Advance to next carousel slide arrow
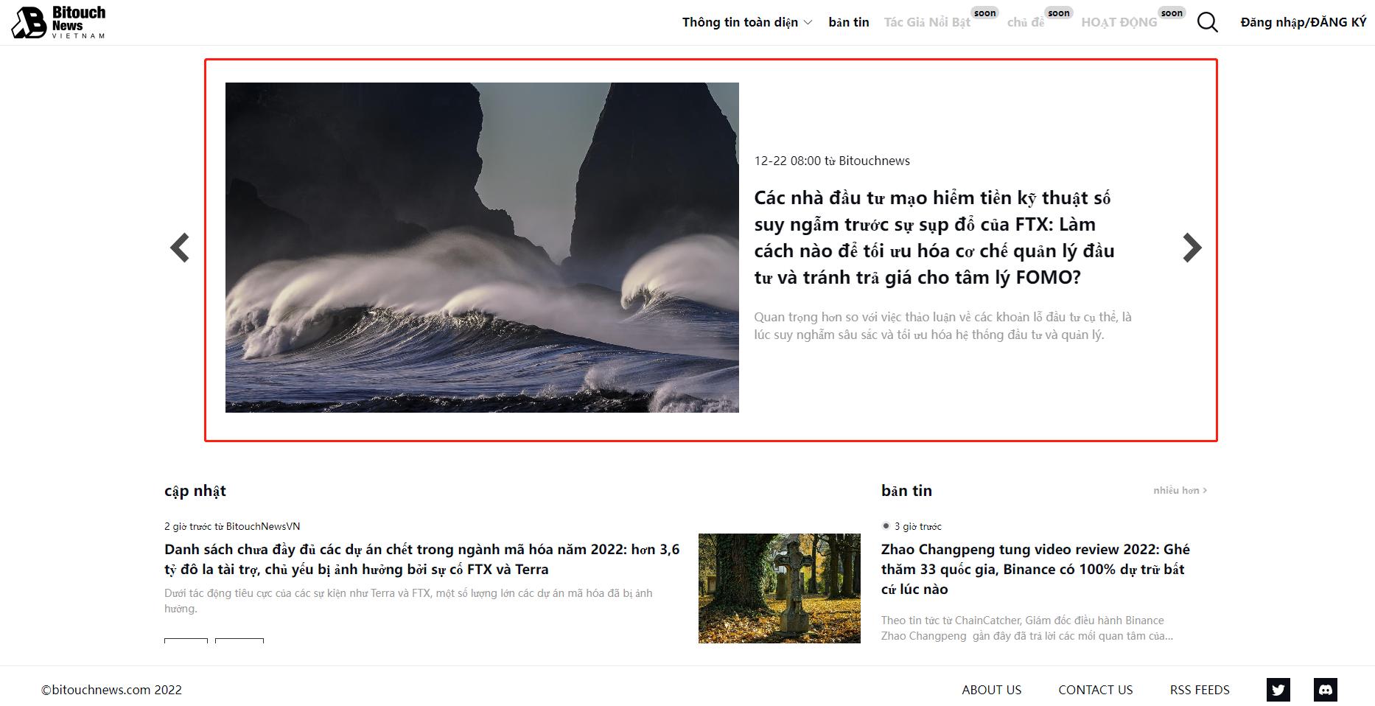 [x=1192, y=248]
